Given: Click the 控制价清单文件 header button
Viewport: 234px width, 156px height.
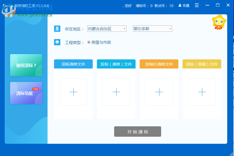Looking at the screenshot, I should click(x=159, y=64).
